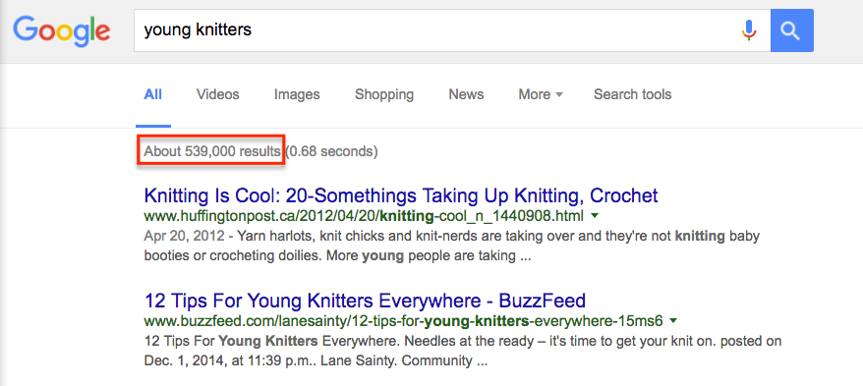This screenshot has width=863, height=386.
Task: Open 'Knitting Is Cool' Huffington Post result
Action: click(x=401, y=195)
